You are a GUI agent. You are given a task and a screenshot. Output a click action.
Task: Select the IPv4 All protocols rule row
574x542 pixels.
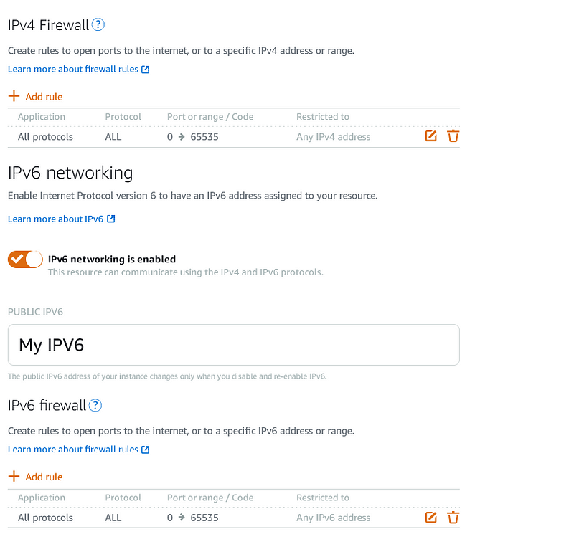[234, 137]
